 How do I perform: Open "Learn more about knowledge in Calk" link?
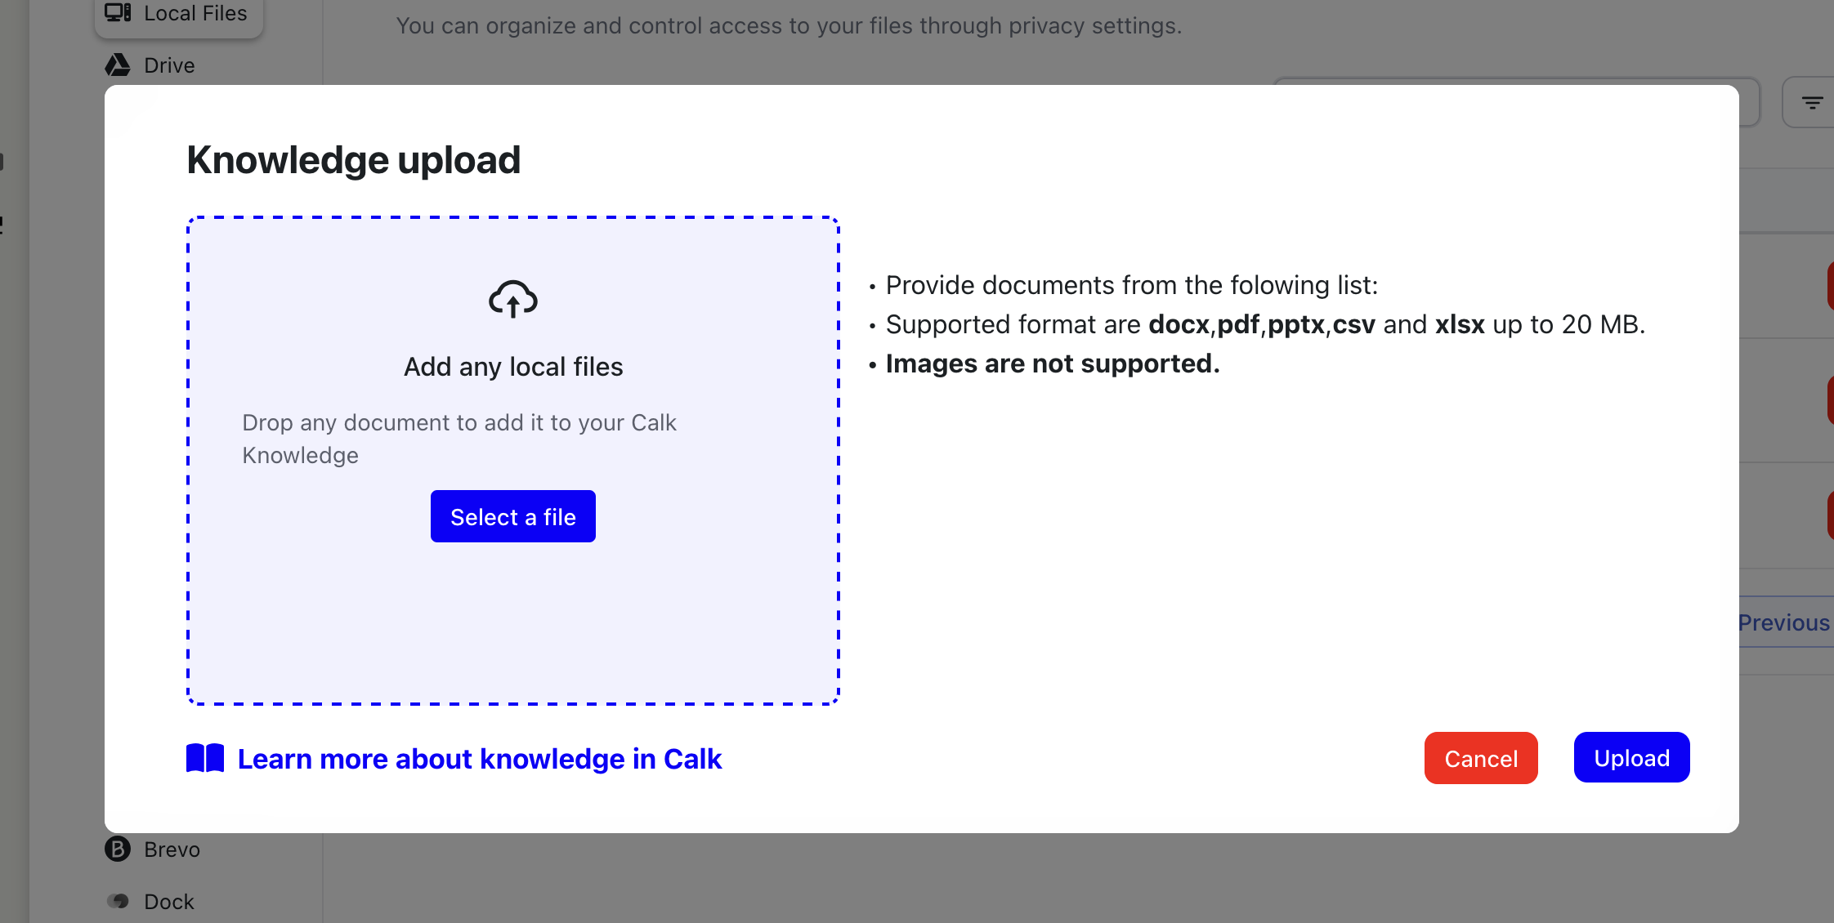coord(480,759)
